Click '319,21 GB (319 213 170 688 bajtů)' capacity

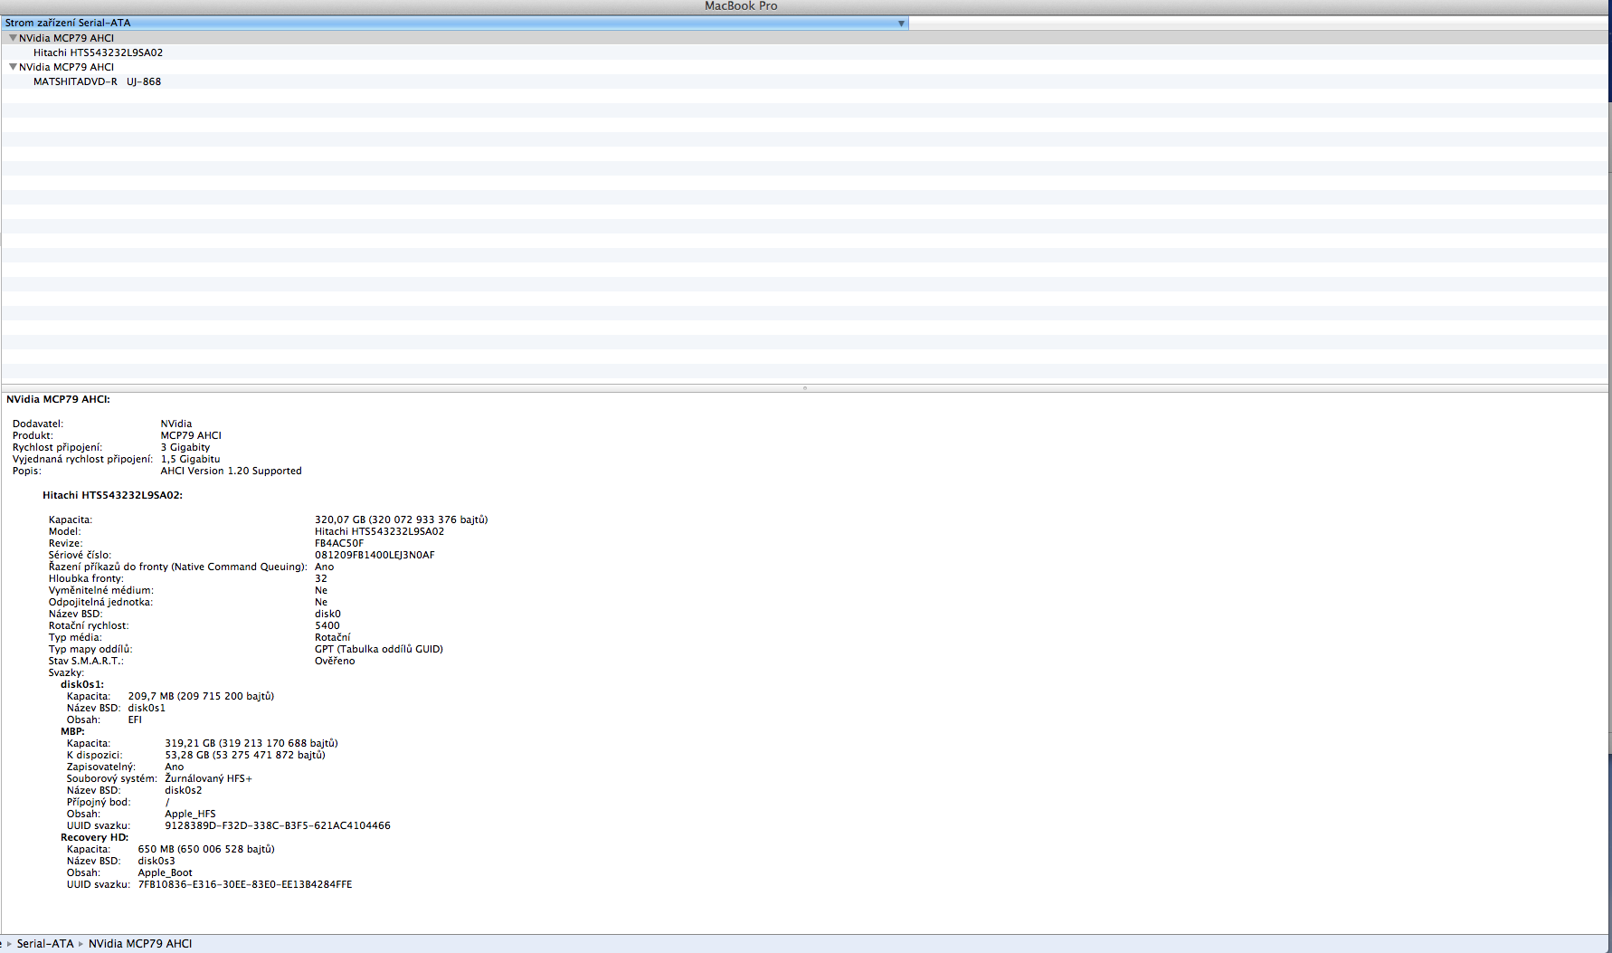tap(251, 743)
